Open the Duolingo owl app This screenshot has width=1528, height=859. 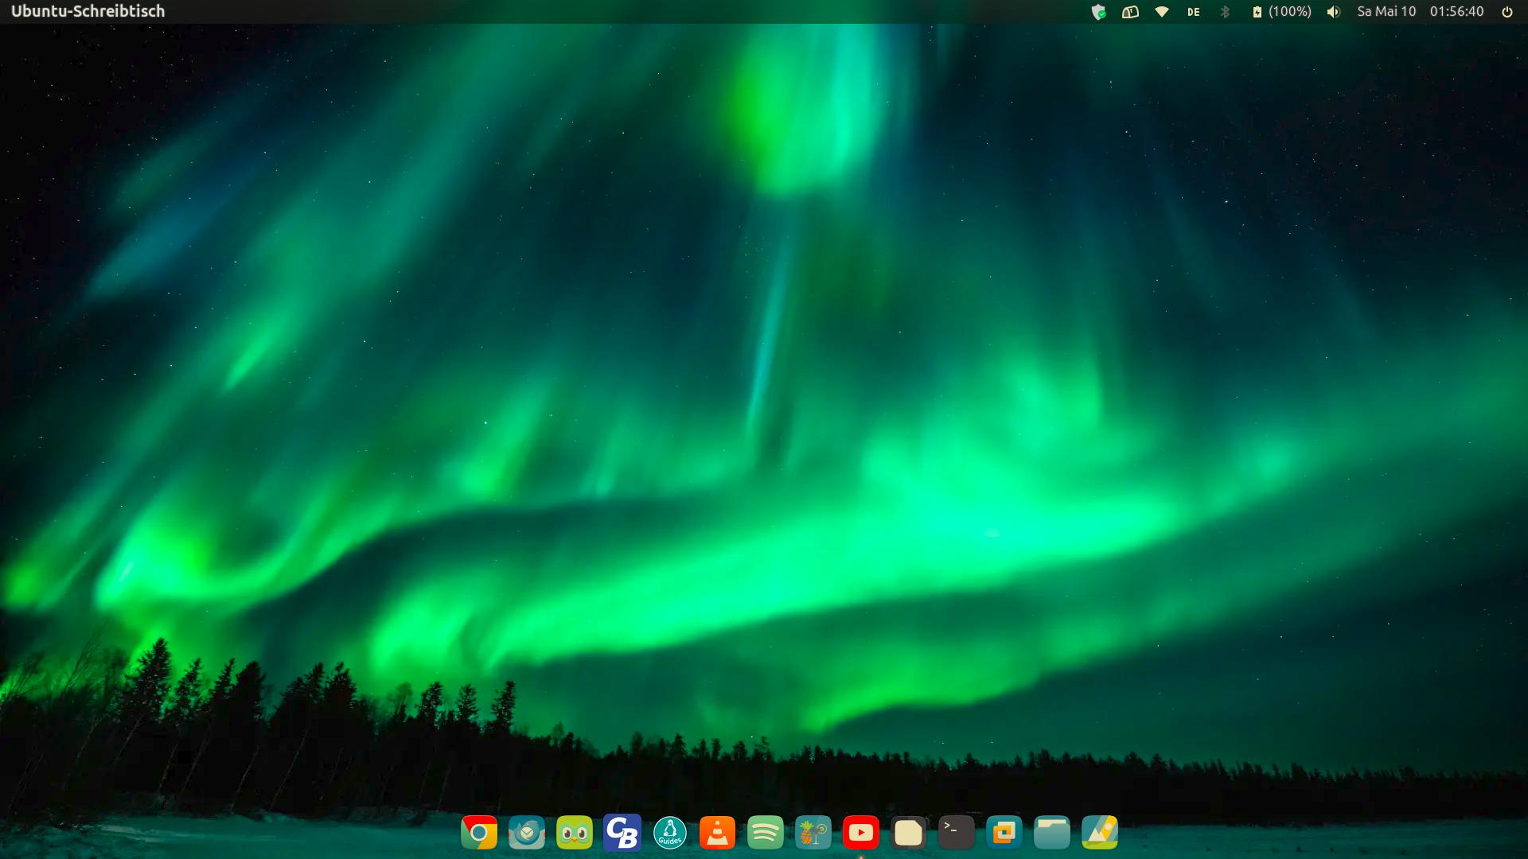574,833
